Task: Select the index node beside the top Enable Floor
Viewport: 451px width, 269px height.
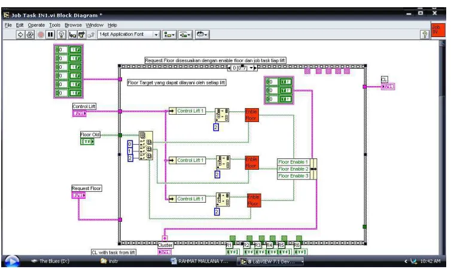Action: coord(222,115)
